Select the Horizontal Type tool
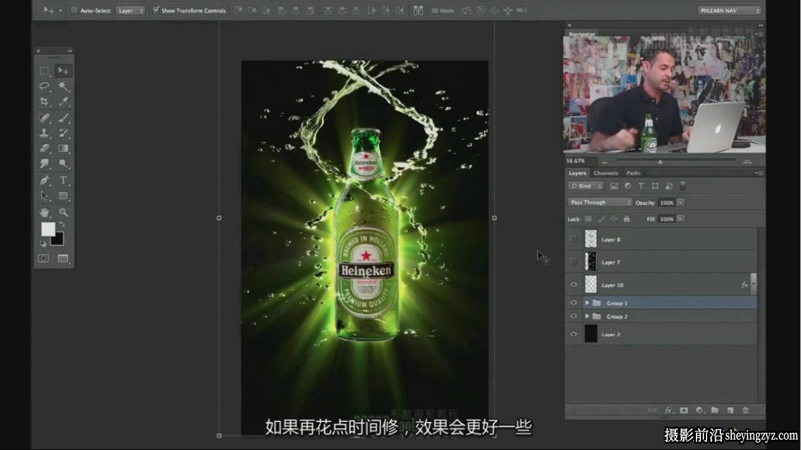Viewport: 801px width, 450px height. [63, 180]
